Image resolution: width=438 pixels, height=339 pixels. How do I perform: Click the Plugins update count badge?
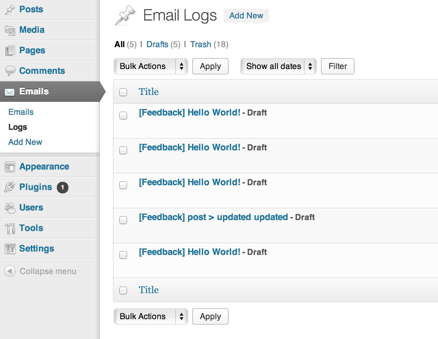click(x=63, y=187)
